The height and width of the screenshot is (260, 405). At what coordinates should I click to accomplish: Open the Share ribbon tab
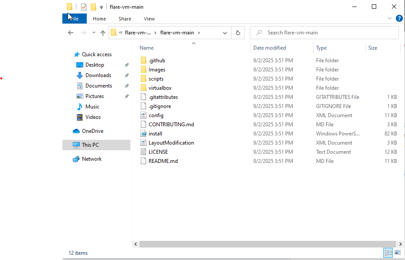point(125,19)
